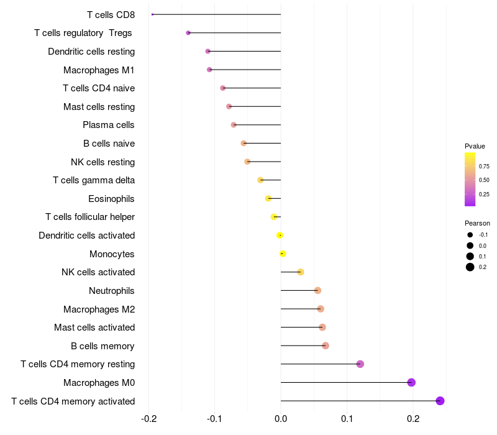Image resolution: width=497 pixels, height=435 pixels.
Task: Select the Eosinophils axis label
Action: (112, 199)
